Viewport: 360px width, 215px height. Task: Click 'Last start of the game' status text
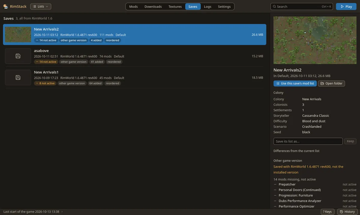coord(31,212)
